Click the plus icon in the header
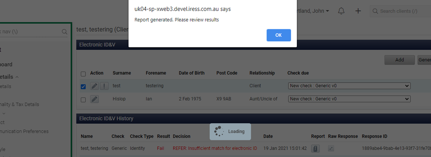Screen dimensions: 431x157 pos(358,11)
